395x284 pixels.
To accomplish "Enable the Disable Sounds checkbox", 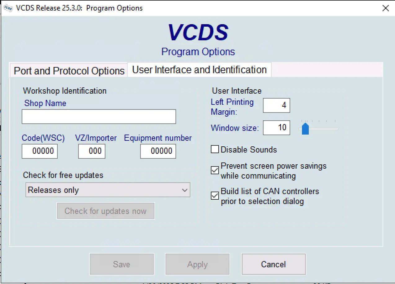I will [215, 149].
